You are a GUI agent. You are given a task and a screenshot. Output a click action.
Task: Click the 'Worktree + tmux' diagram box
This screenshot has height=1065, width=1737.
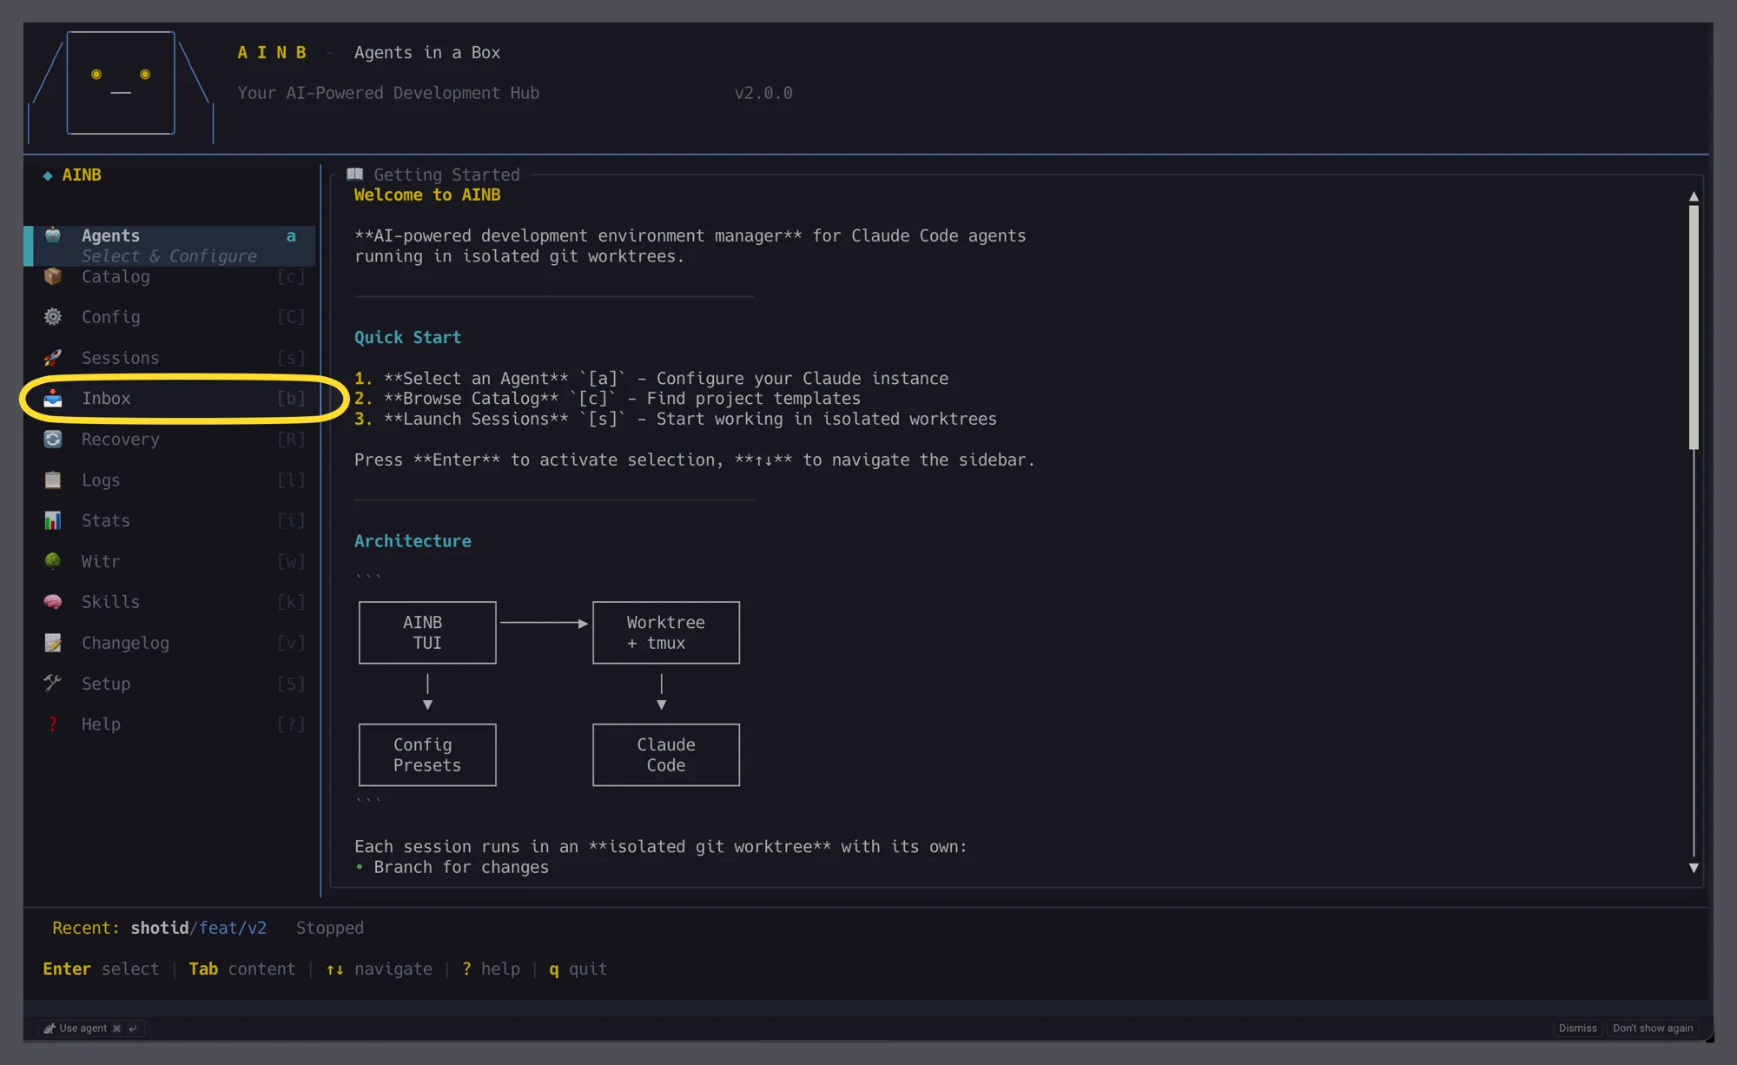tap(666, 632)
